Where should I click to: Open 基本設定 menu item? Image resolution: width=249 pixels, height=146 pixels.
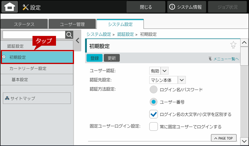tap(37, 80)
